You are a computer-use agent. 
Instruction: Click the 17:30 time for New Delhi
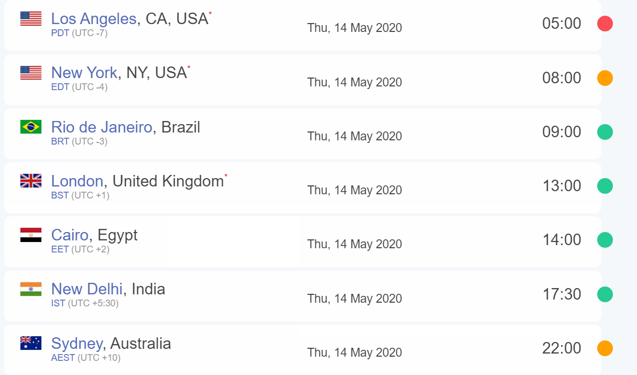click(562, 294)
